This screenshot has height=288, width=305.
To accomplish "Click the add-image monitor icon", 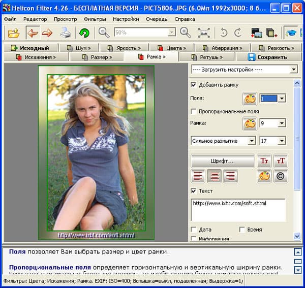I will 256,33.
